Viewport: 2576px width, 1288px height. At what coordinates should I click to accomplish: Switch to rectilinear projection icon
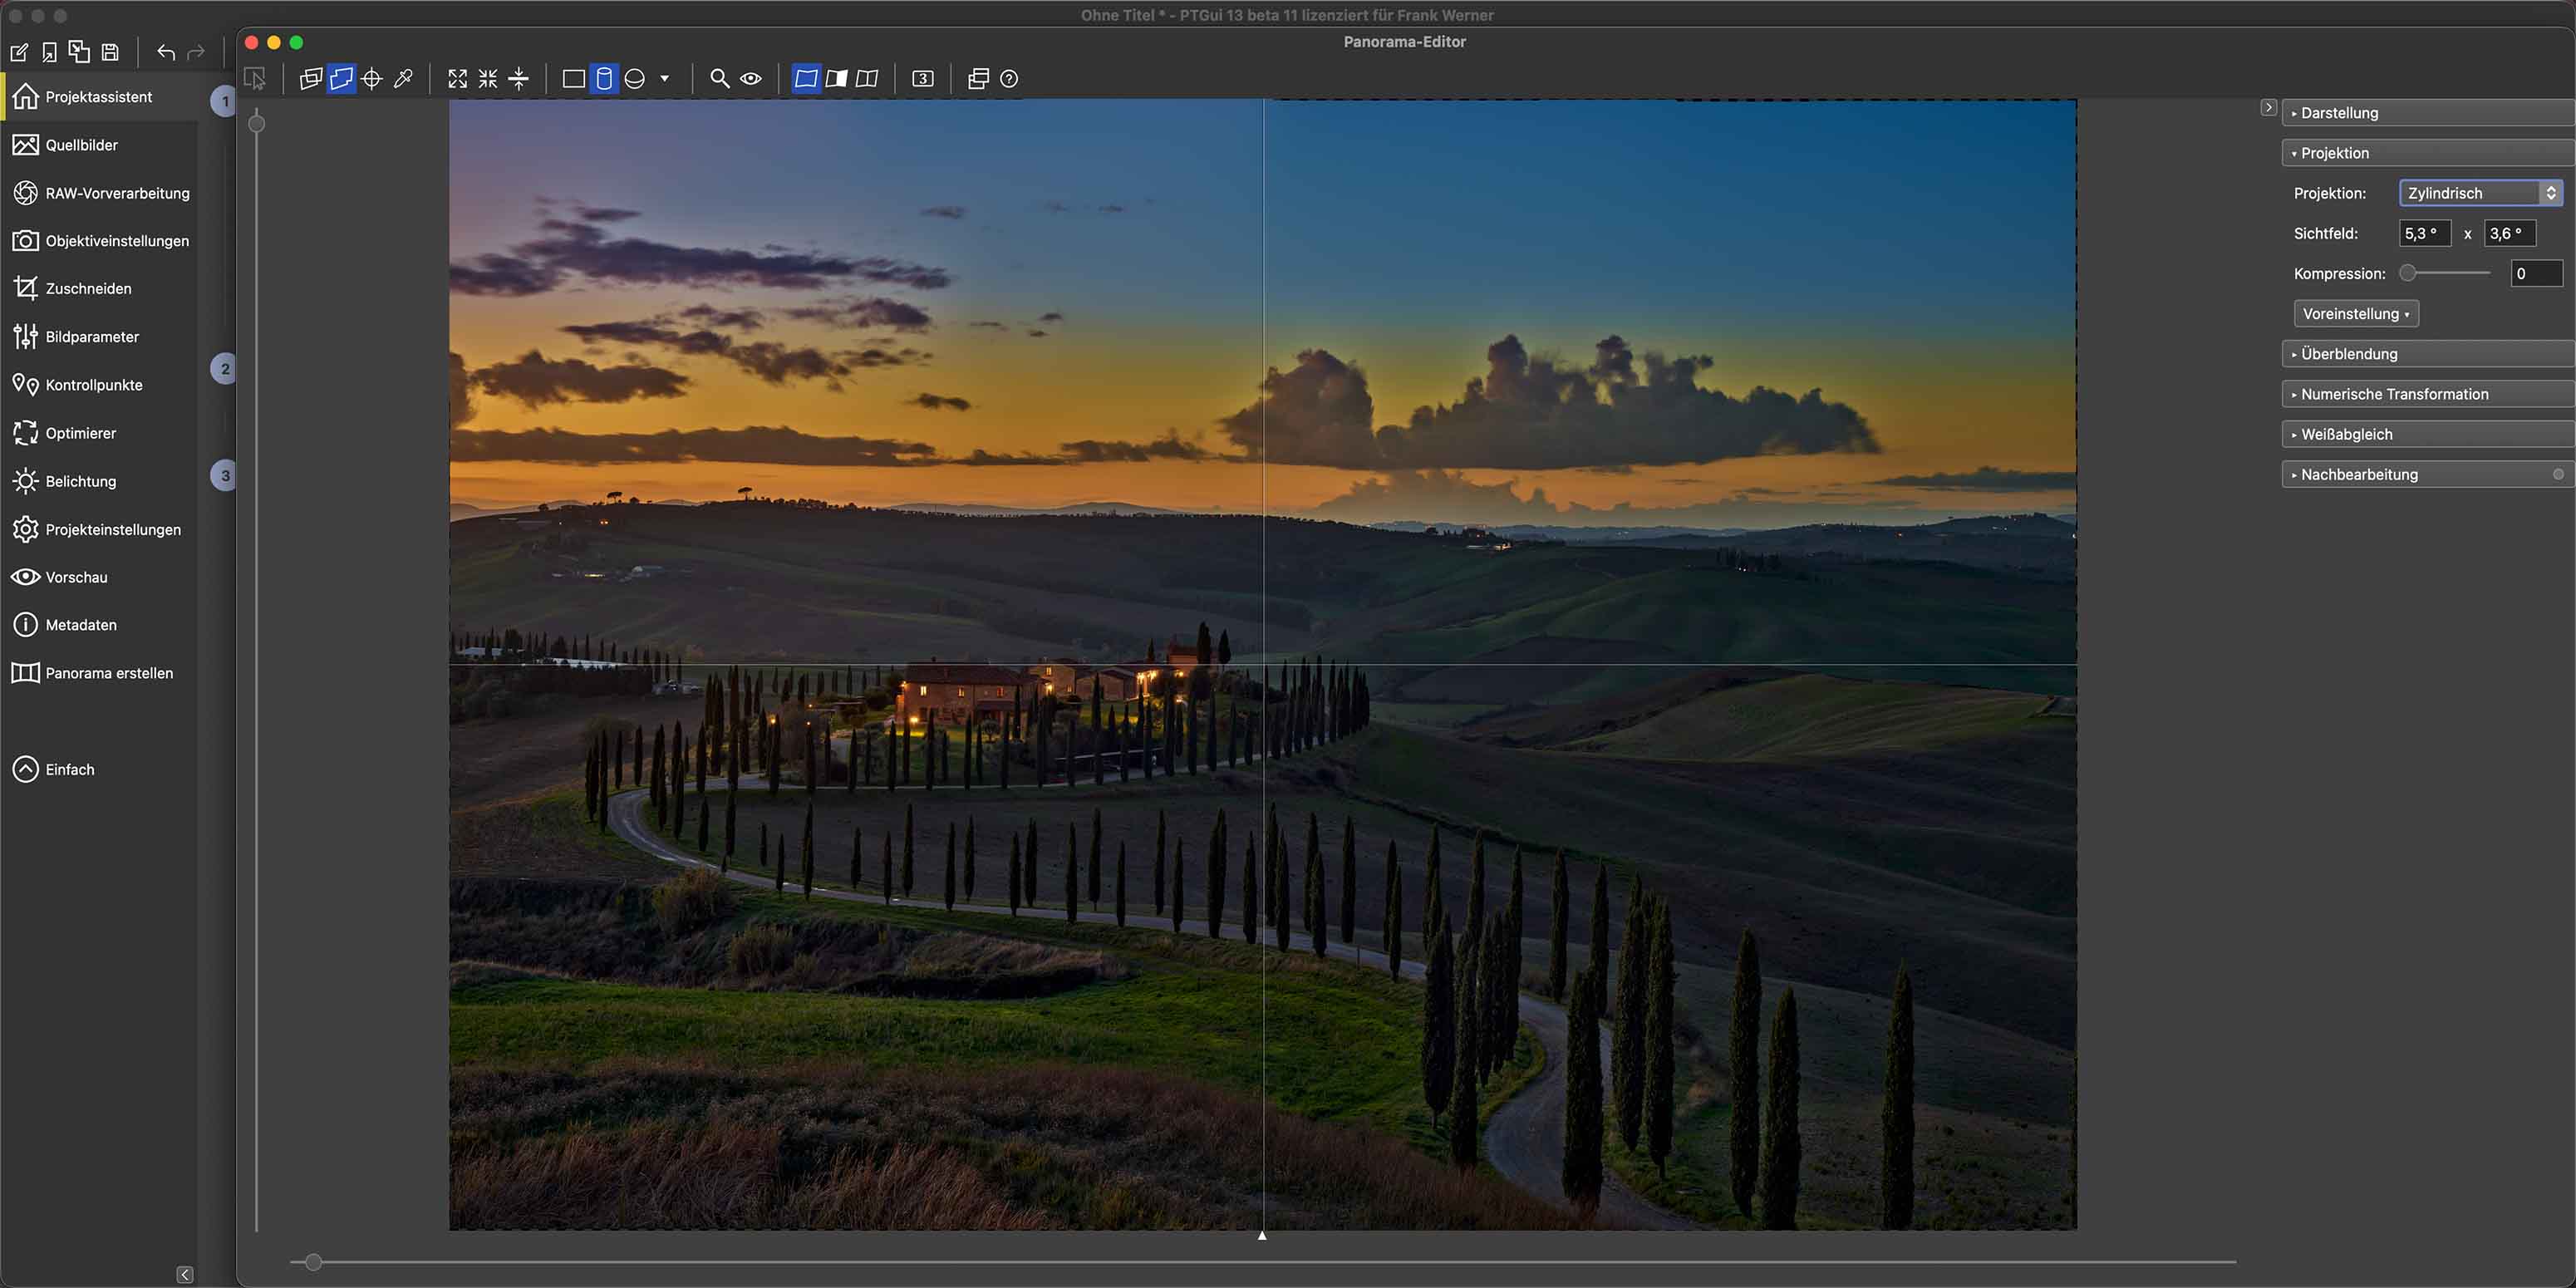point(574,79)
